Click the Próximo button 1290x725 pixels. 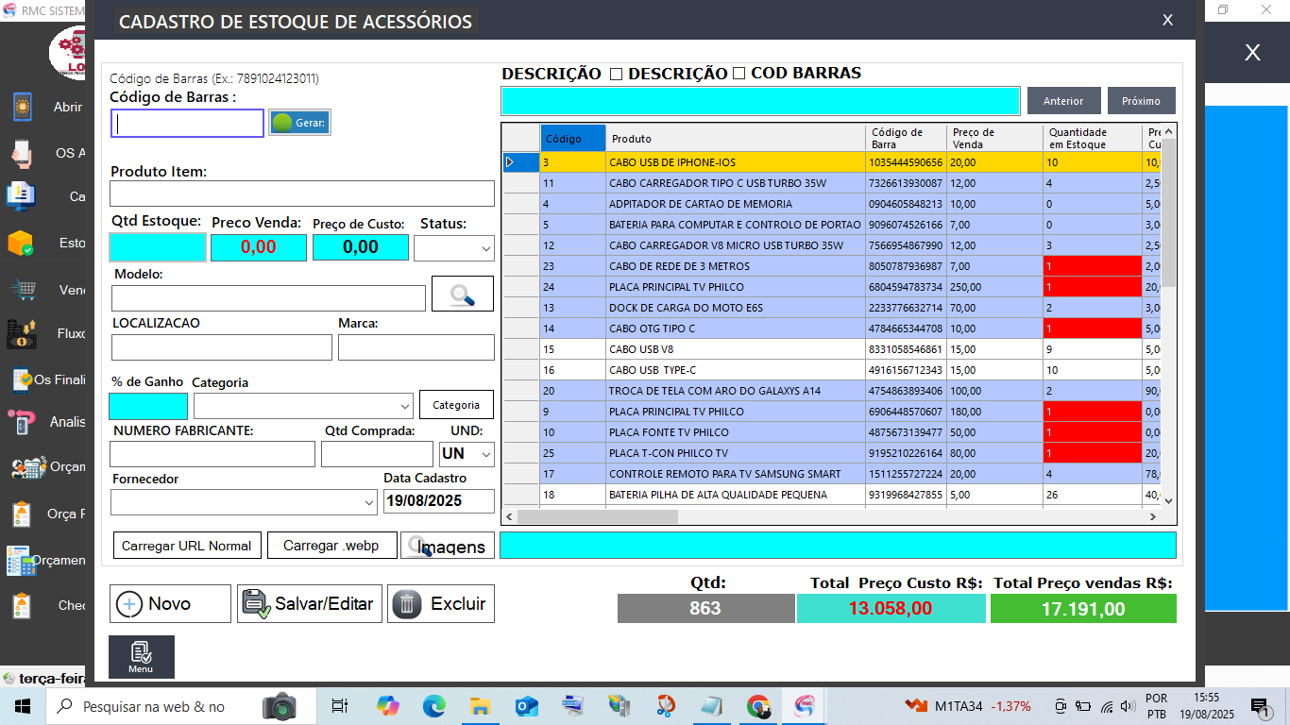click(x=1141, y=101)
